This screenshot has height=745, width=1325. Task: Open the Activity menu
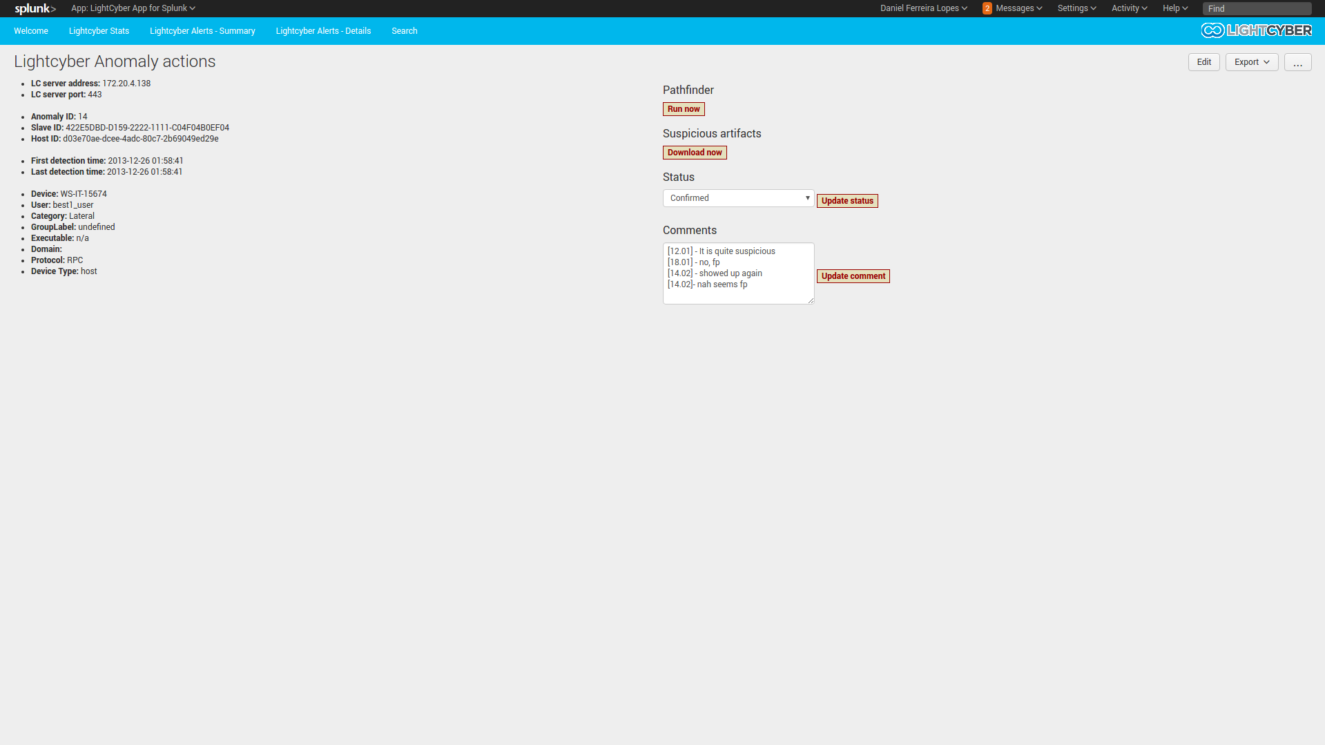pyautogui.click(x=1129, y=8)
